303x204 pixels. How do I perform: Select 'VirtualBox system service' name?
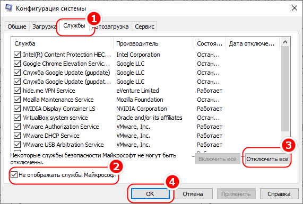55,118
